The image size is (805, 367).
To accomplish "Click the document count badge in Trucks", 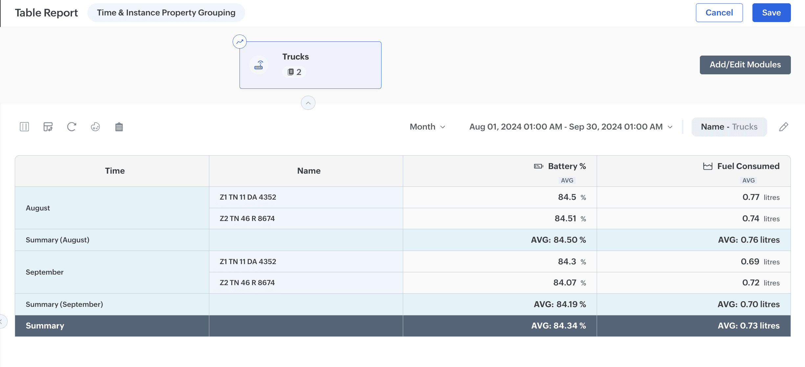I will click(294, 72).
